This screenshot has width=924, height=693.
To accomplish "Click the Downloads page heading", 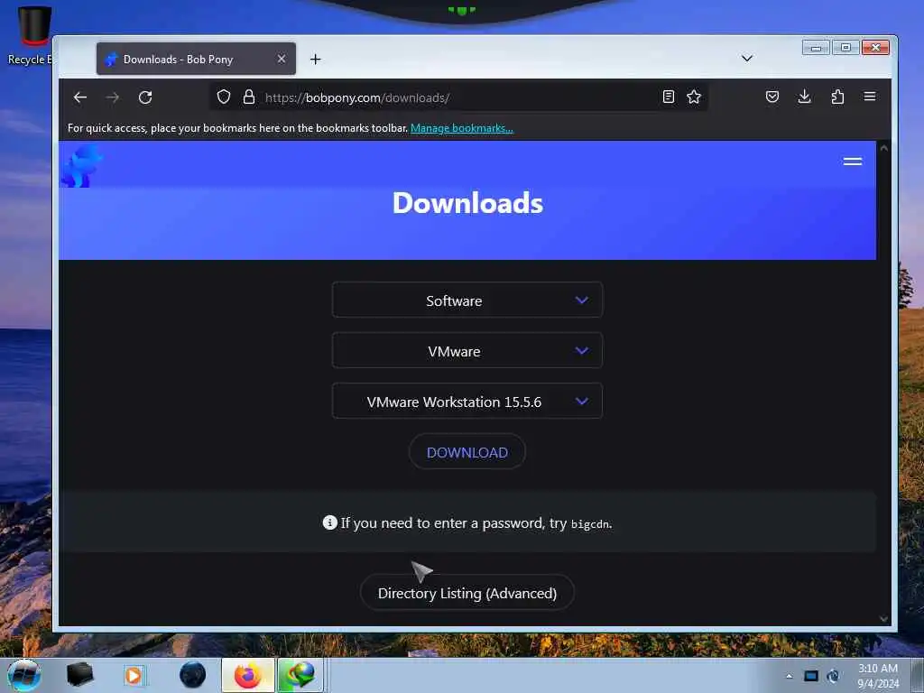I will click(468, 203).
